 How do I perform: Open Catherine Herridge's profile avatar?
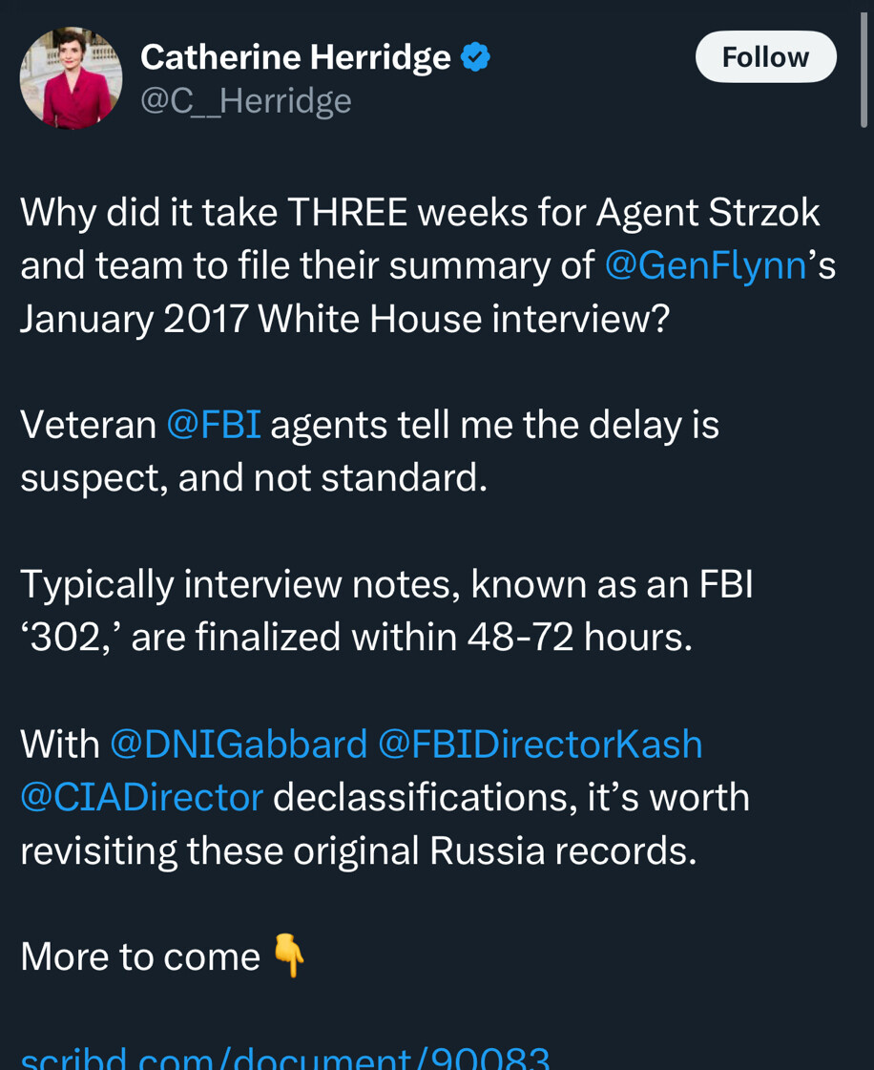[x=71, y=78]
